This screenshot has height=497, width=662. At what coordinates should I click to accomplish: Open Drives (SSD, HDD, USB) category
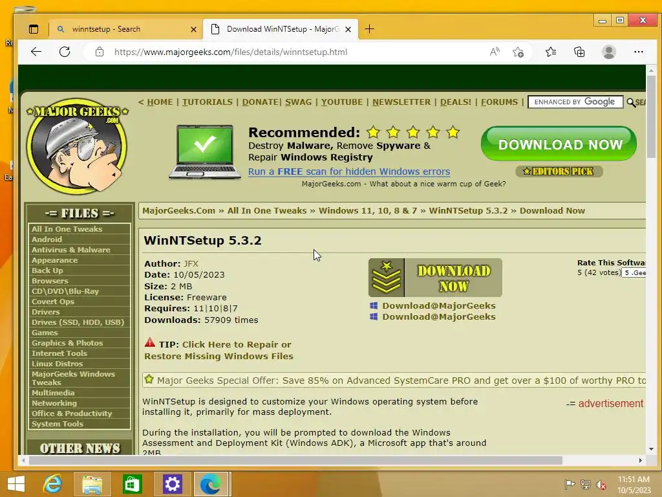coord(78,322)
